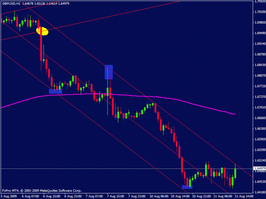Image resolution: width=266 pixels, height=199 pixels.
Task: Click the 1.66300 price axis label
Action: tap(260, 129)
